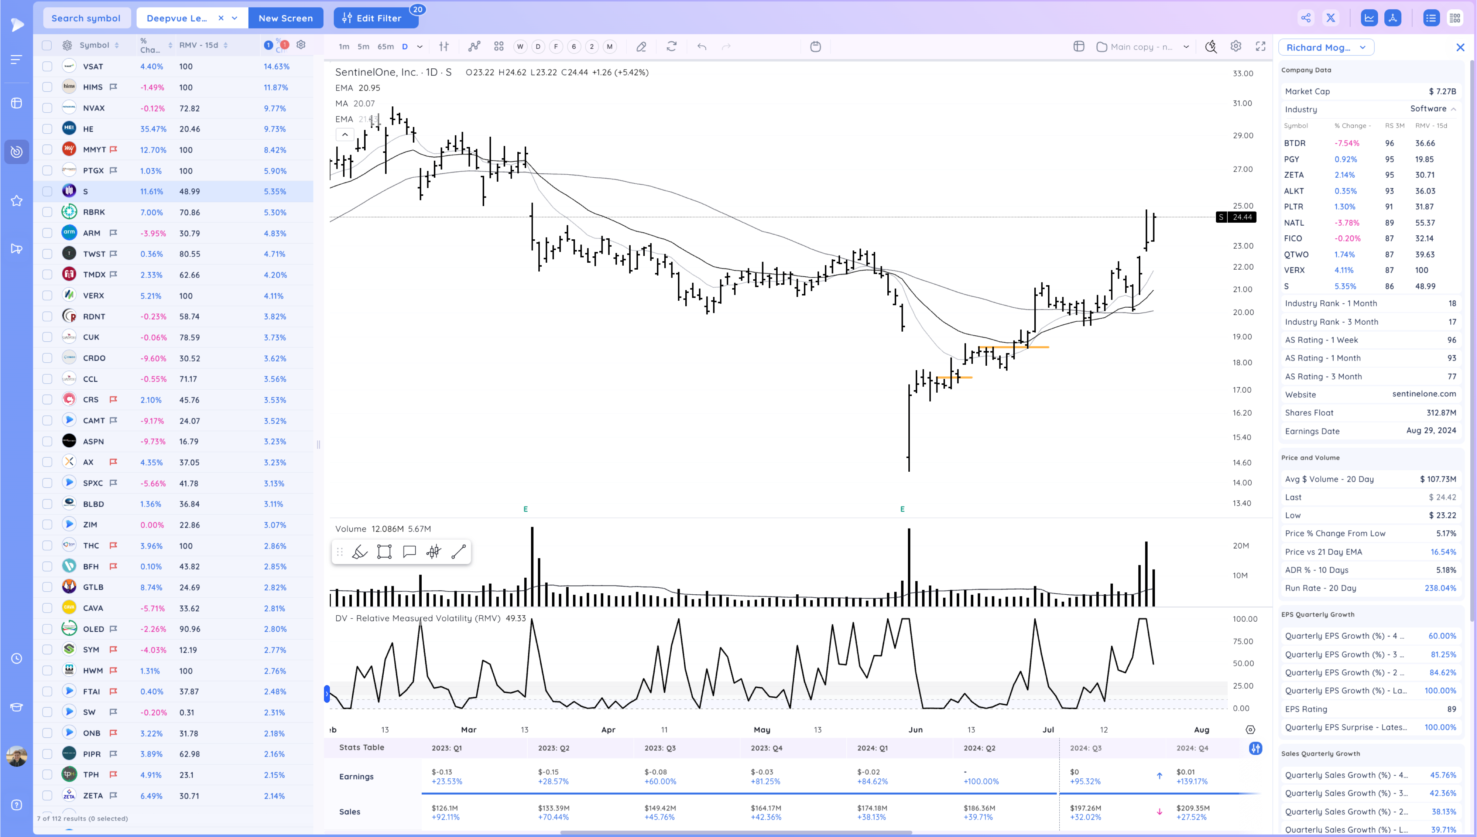Click the trend line drawing tool
Image resolution: width=1477 pixels, height=837 pixels.
coord(459,552)
